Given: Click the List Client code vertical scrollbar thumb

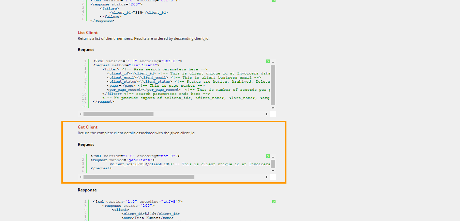Looking at the screenshot, I should point(273,85).
